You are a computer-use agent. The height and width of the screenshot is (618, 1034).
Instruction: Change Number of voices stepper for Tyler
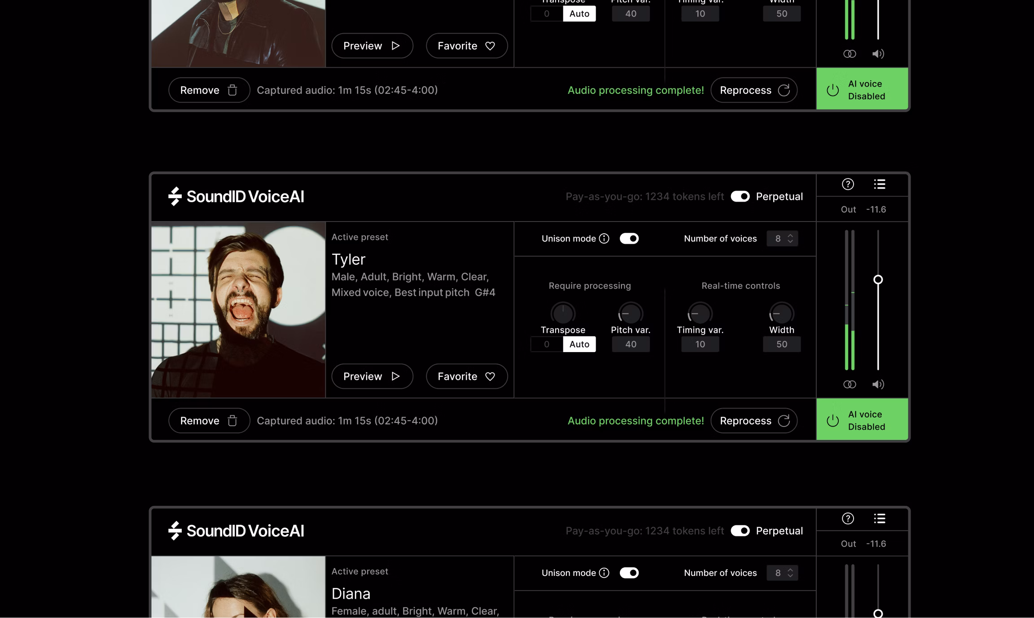[790, 239]
